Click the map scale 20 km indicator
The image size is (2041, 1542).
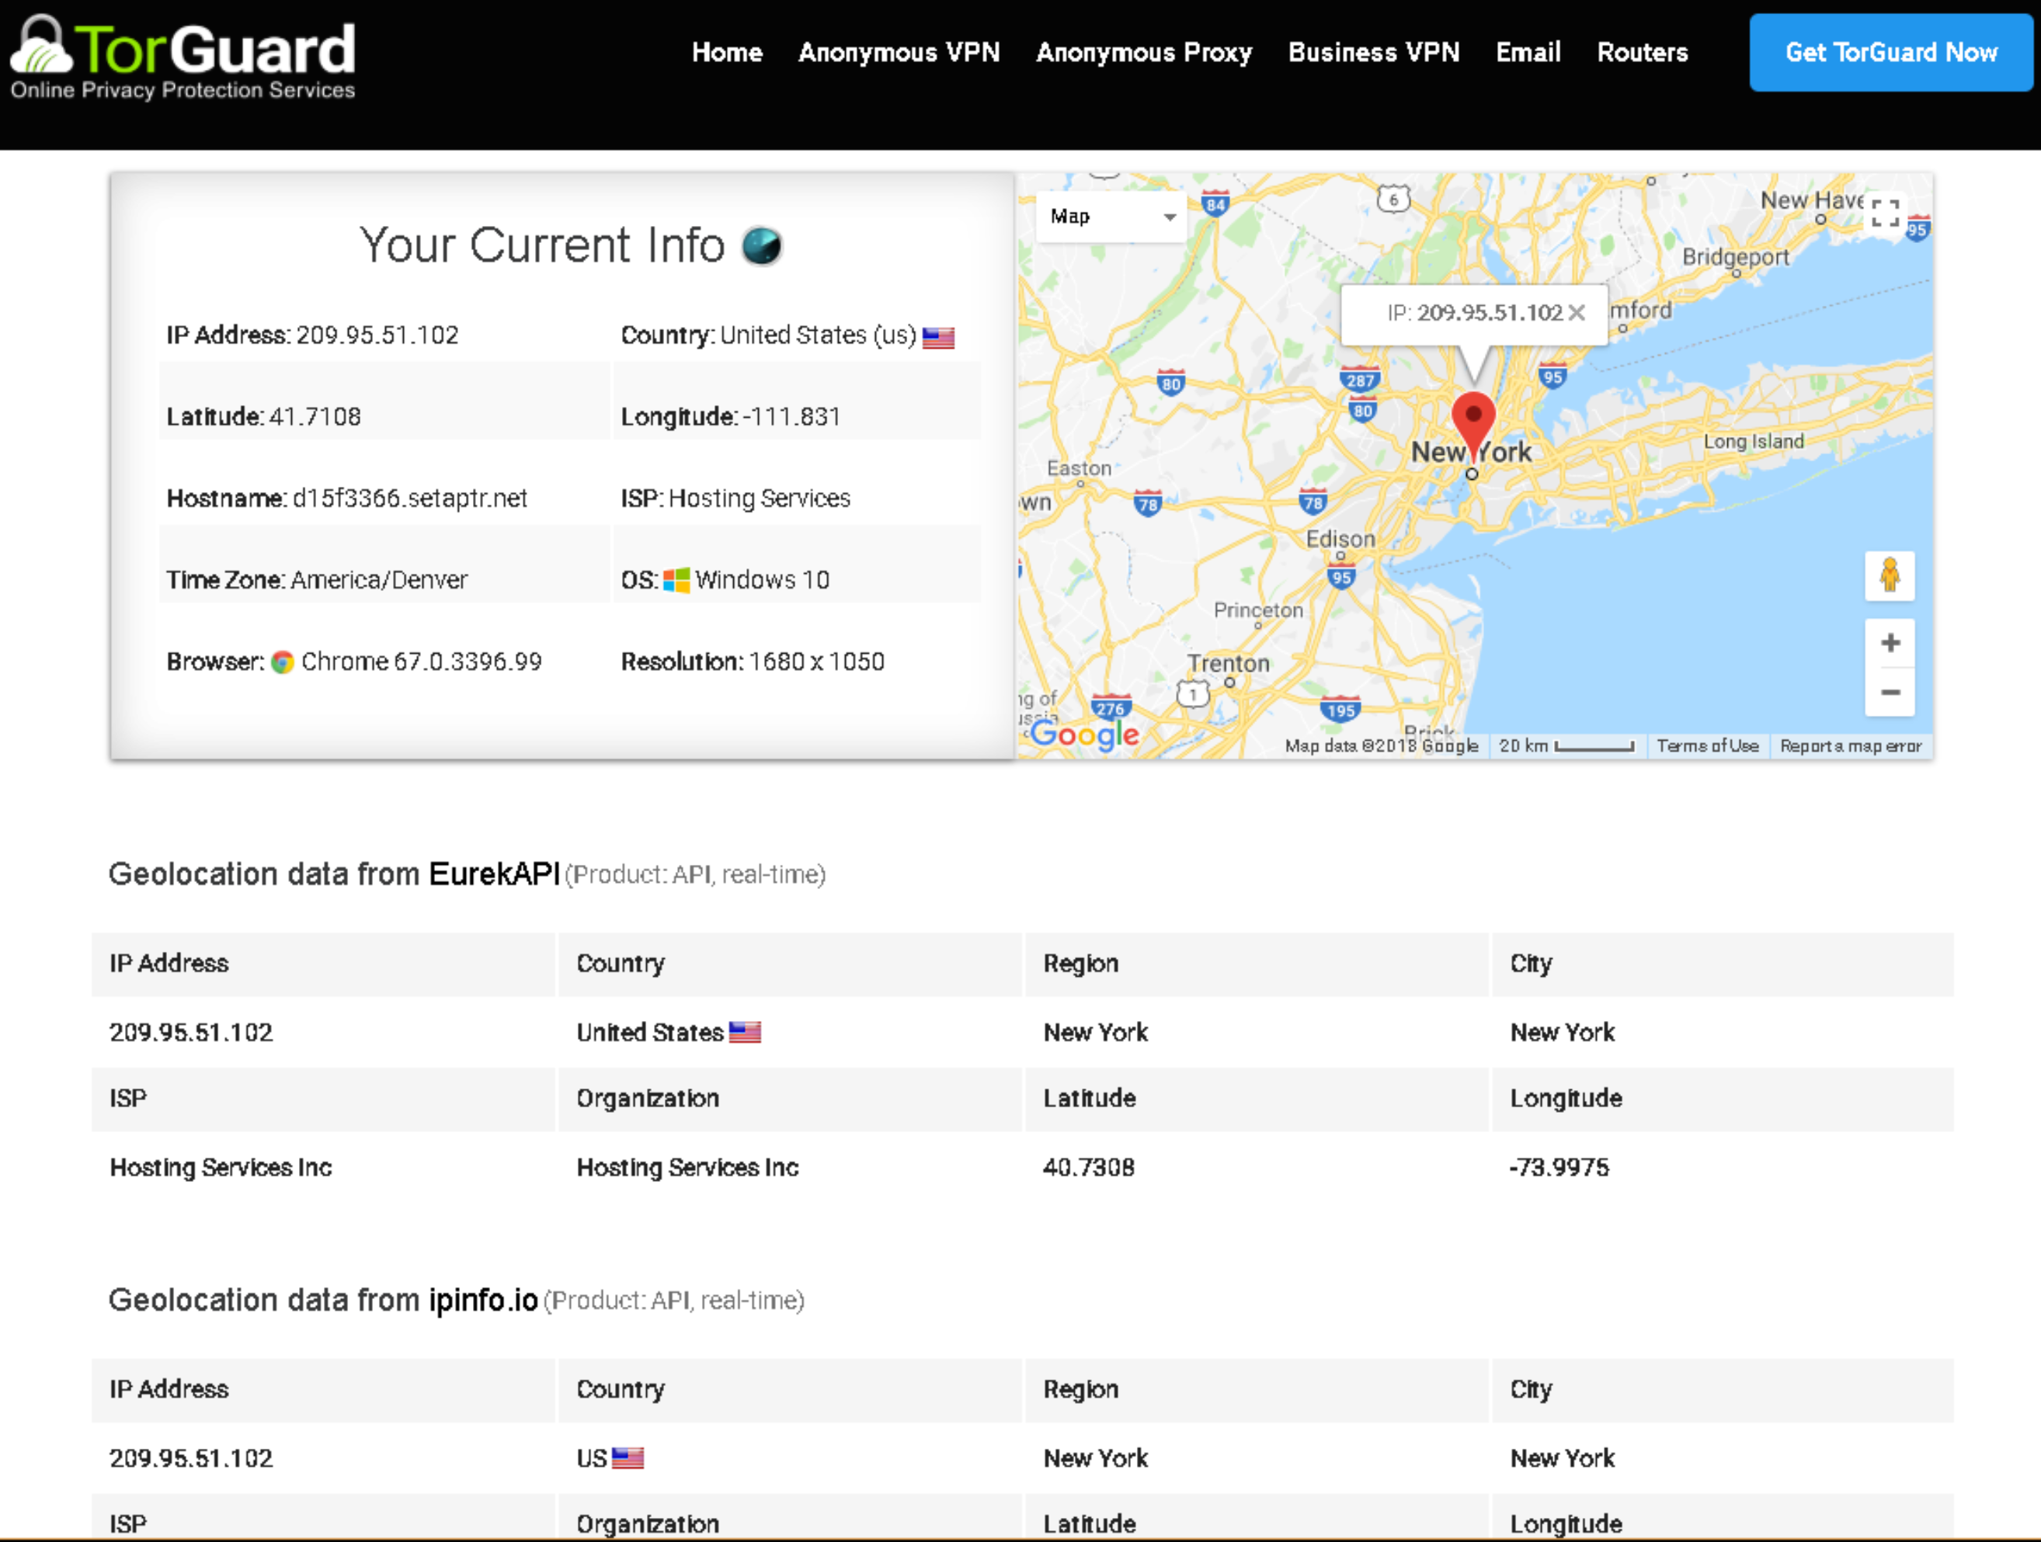(1566, 745)
